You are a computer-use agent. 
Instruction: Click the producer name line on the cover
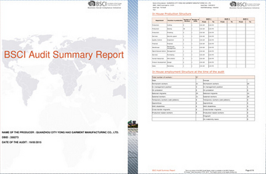pos(61,132)
